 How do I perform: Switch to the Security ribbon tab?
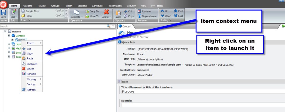[131, 6]
